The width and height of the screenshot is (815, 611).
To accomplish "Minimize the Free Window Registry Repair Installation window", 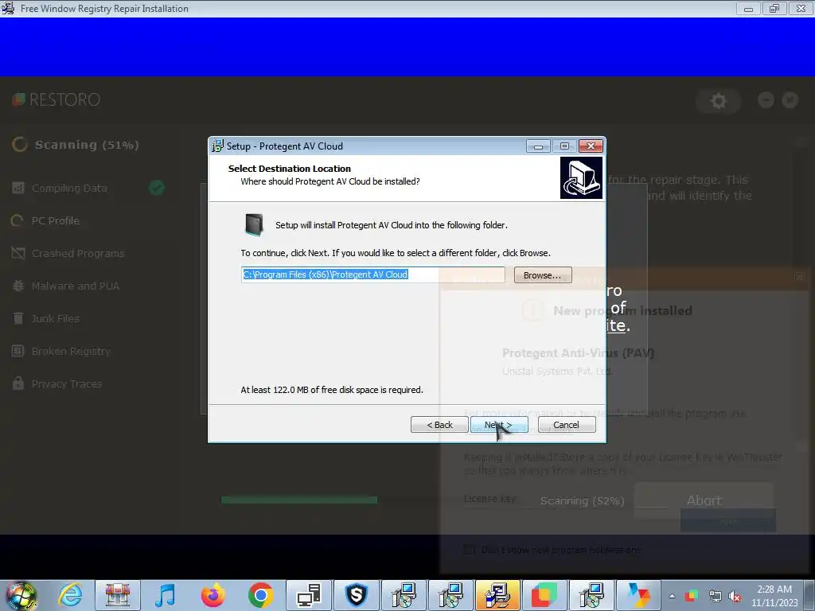I will pyautogui.click(x=748, y=8).
